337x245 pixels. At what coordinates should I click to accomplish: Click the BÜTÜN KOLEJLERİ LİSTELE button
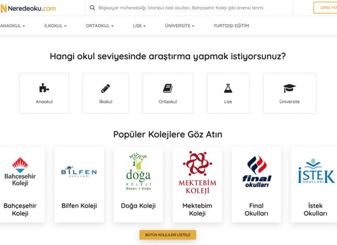click(x=167, y=235)
